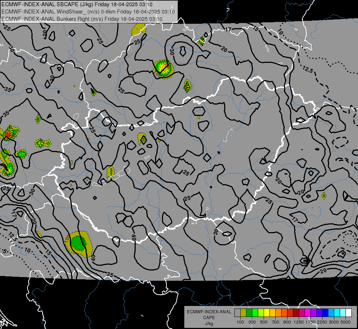Select the white swatch after 5000
Screen dimensions: 358x329
[x=348, y=313]
